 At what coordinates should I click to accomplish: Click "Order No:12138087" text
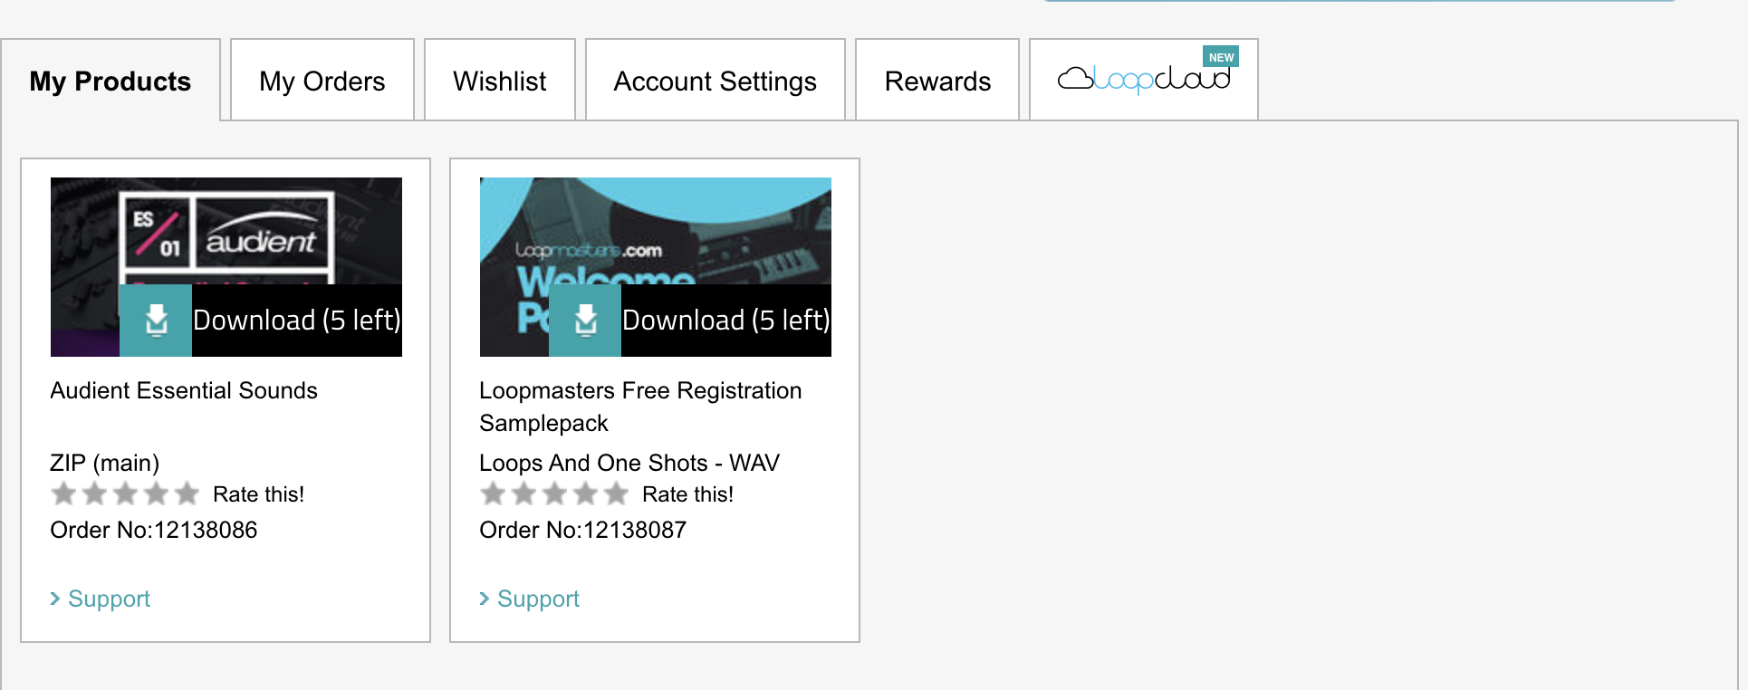583,530
